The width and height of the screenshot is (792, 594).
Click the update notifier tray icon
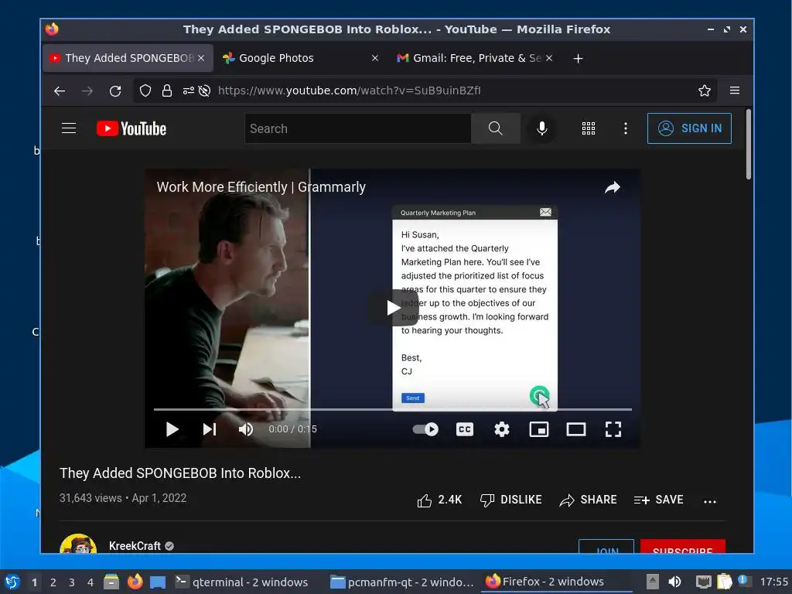tap(742, 580)
